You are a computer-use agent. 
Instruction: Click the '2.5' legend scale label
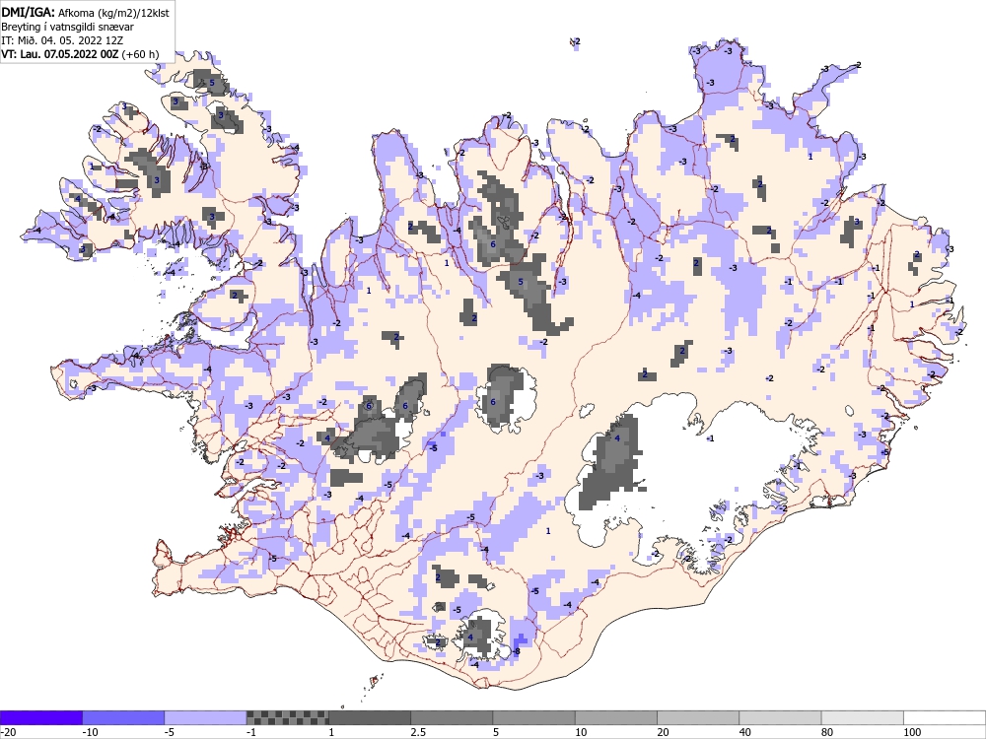418,732
